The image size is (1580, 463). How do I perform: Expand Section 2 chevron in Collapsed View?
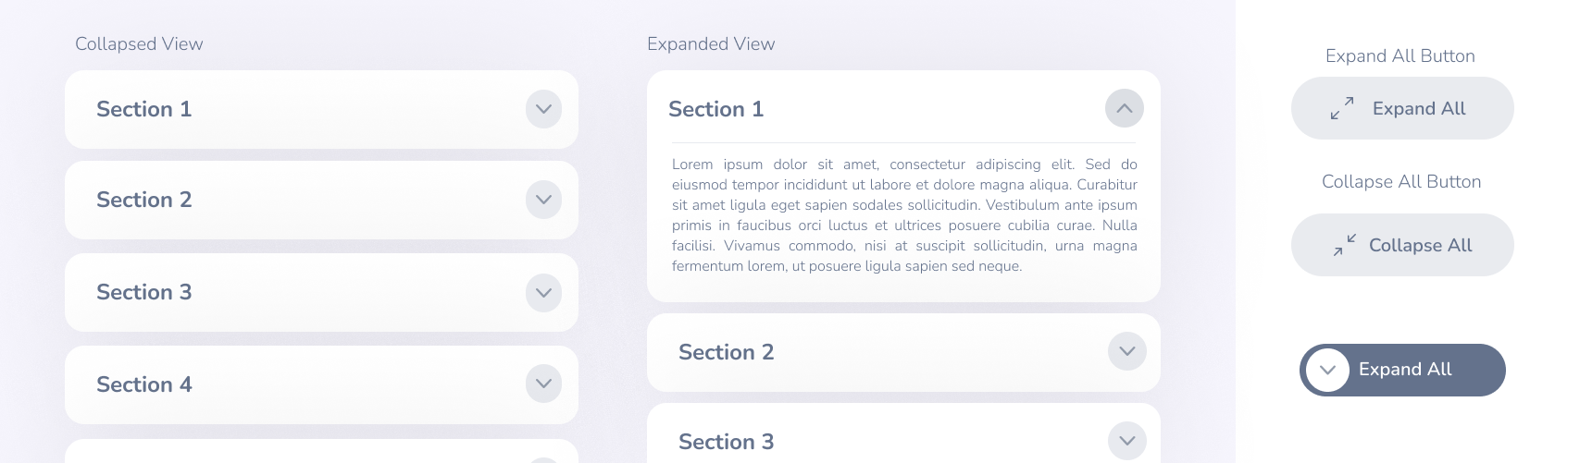[x=543, y=200]
